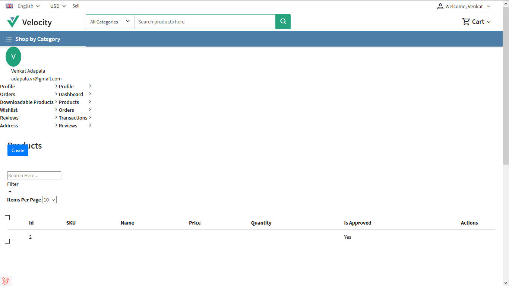Click the chevron beside customer Orders
Viewport: 509px width, 286px height.
pos(56,94)
